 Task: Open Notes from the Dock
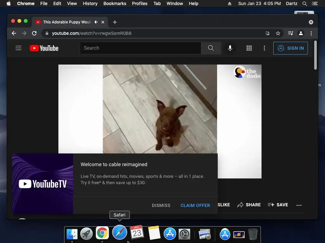tap(154, 233)
